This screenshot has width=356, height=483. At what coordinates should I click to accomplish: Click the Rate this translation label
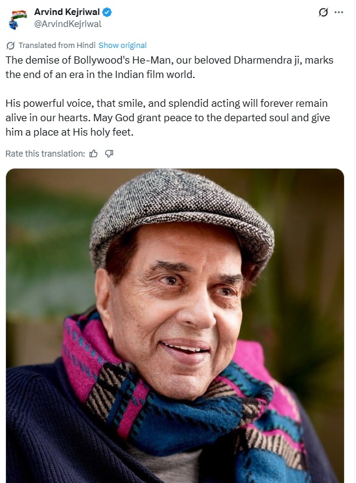(x=45, y=154)
